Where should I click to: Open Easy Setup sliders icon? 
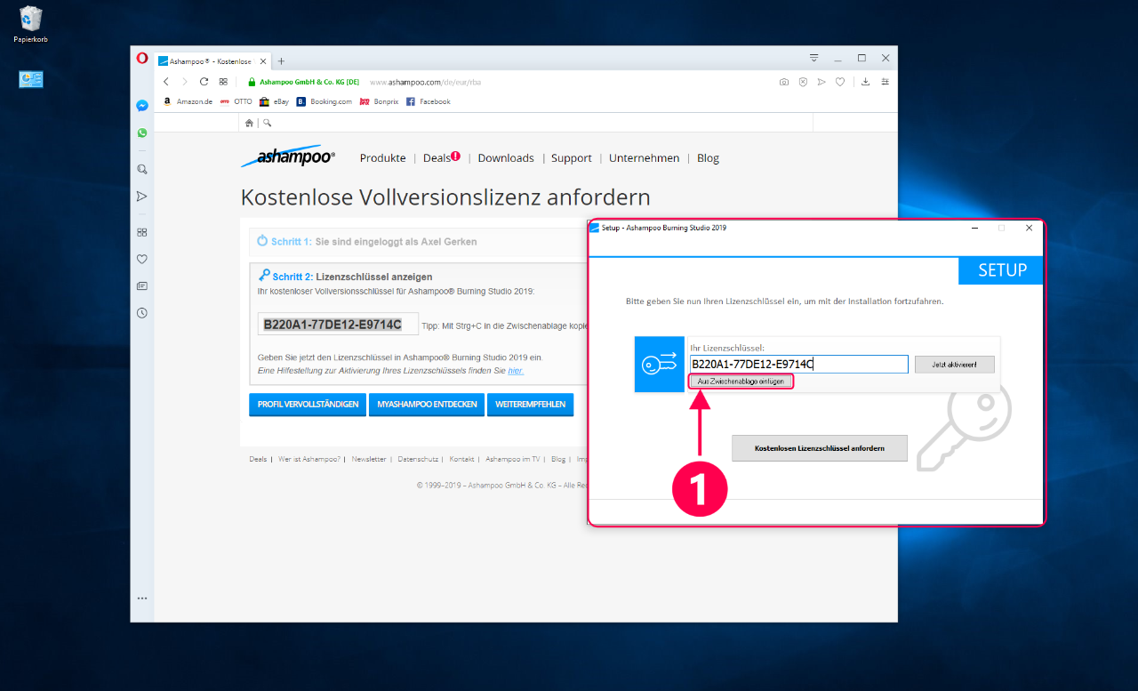click(885, 82)
